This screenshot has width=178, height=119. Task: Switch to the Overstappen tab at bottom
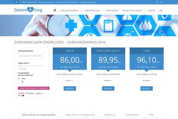(x=132, y=115)
